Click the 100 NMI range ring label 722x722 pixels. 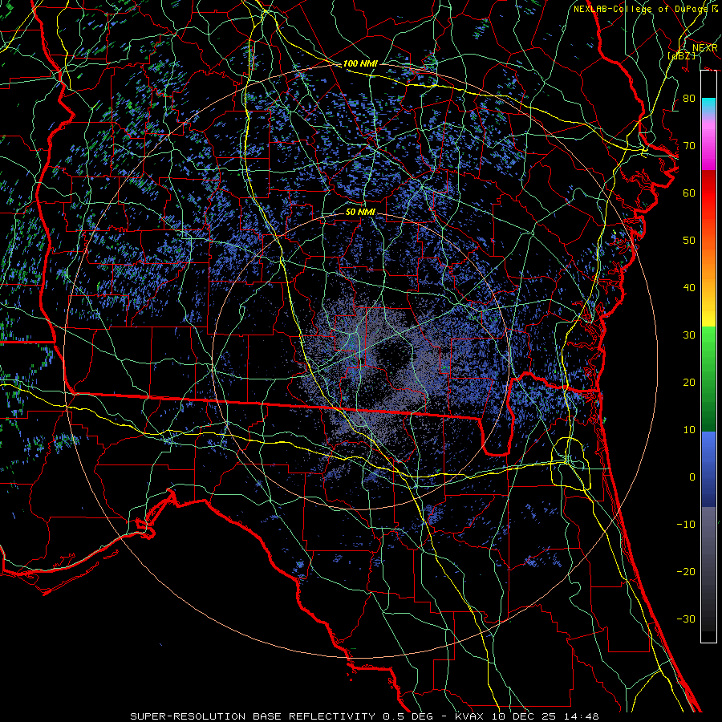click(x=360, y=63)
